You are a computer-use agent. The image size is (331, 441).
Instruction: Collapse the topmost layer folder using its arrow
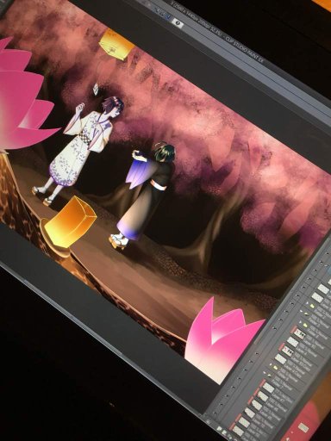(307, 303)
